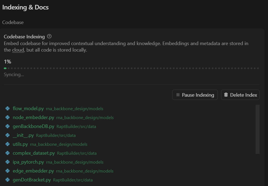The height and width of the screenshot is (186, 268).
Task: Select the complex_dataset.py file name
Action: (34, 153)
